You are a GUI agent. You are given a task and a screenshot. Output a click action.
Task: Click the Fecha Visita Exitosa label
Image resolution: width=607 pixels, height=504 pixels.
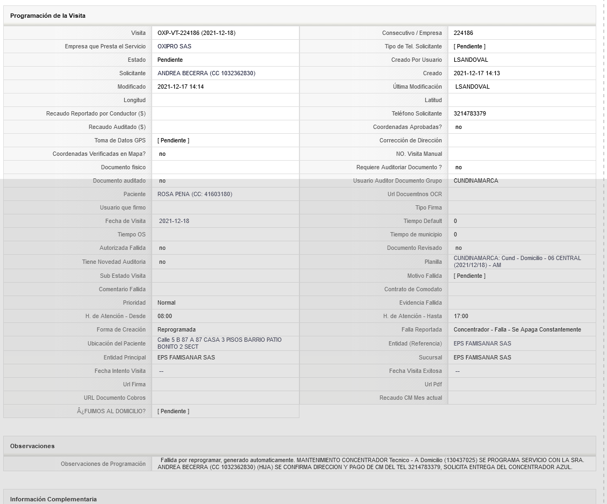pyautogui.click(x=416, y=371)
